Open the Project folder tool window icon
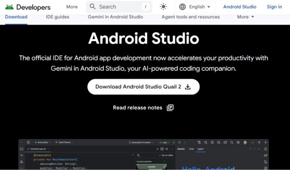The image size is (290, 170). tap(21, 149)
